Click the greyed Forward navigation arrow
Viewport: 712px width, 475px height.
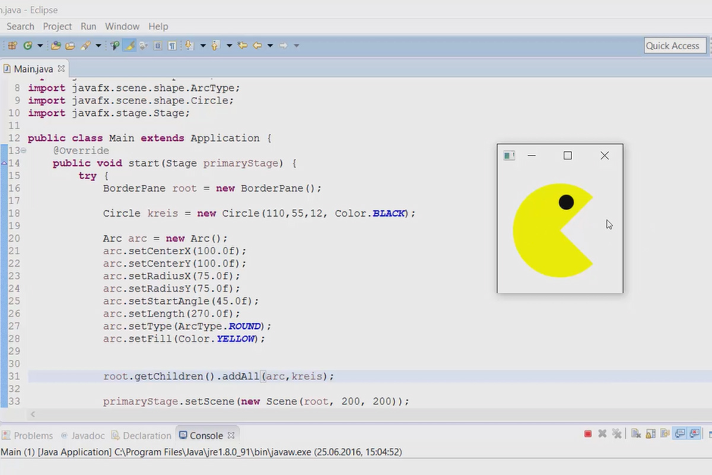click(283, 46)
